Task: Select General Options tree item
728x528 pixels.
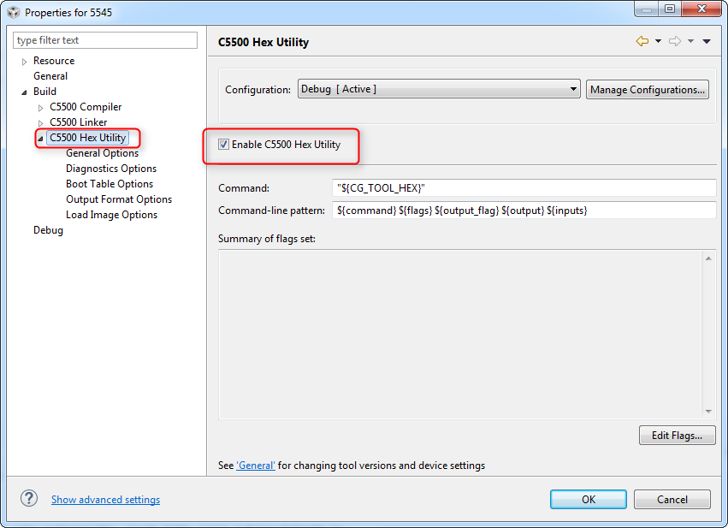Action: (102, 153)
